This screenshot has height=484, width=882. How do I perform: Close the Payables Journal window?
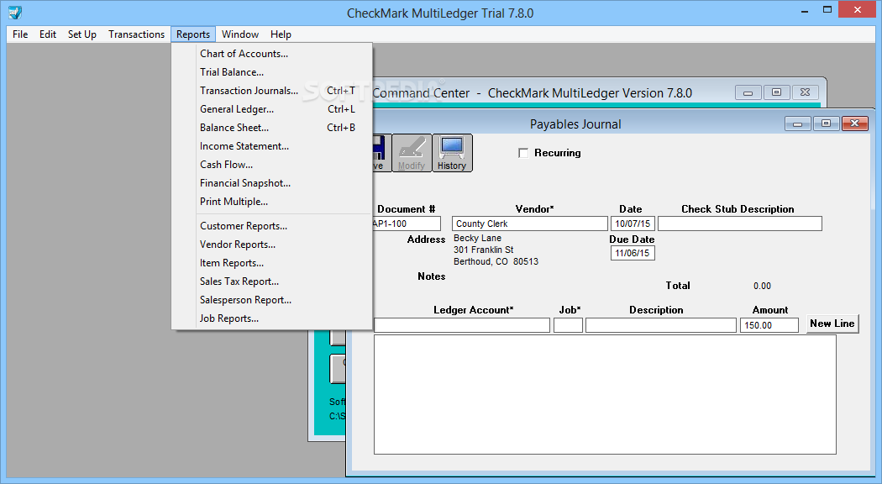click(x=855, y=124)
